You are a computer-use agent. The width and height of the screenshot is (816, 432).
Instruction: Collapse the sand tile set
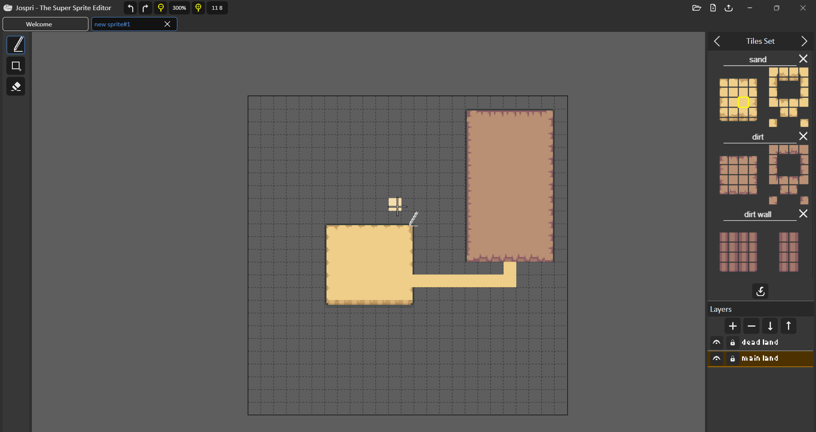pos(804,59)
